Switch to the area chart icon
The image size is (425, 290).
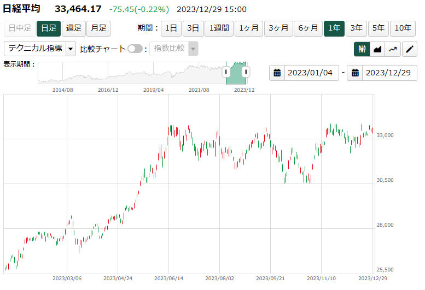[377, 49]
